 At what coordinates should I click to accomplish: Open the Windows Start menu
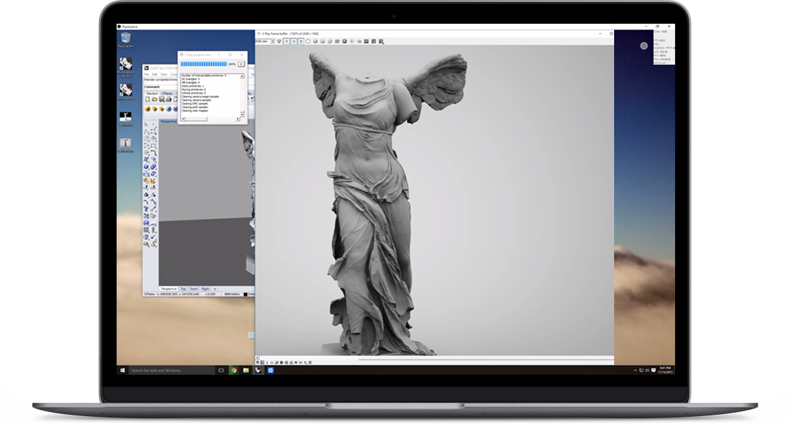pos(122,371)
